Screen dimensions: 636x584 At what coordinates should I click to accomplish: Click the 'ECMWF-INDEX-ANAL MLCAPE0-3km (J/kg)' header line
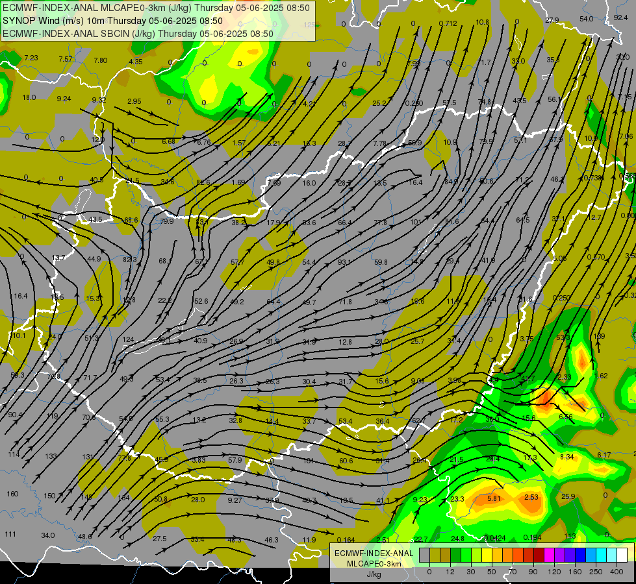156,8
